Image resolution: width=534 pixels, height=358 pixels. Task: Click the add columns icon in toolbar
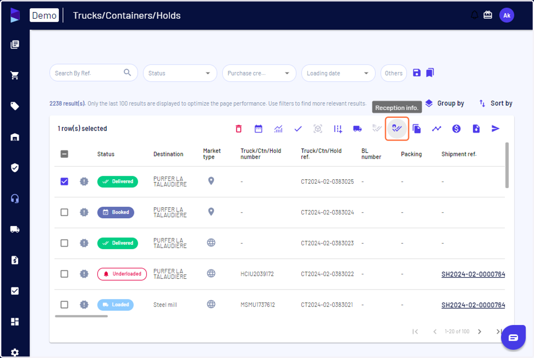coord(338,129)
